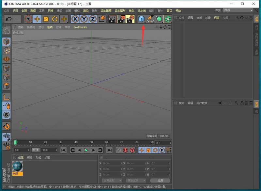Click Planar Workplane icon
This screenshot has width=261, height=191.
(6, 146)
